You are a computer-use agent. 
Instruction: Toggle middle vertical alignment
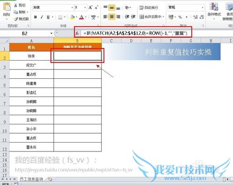point(112,7)
